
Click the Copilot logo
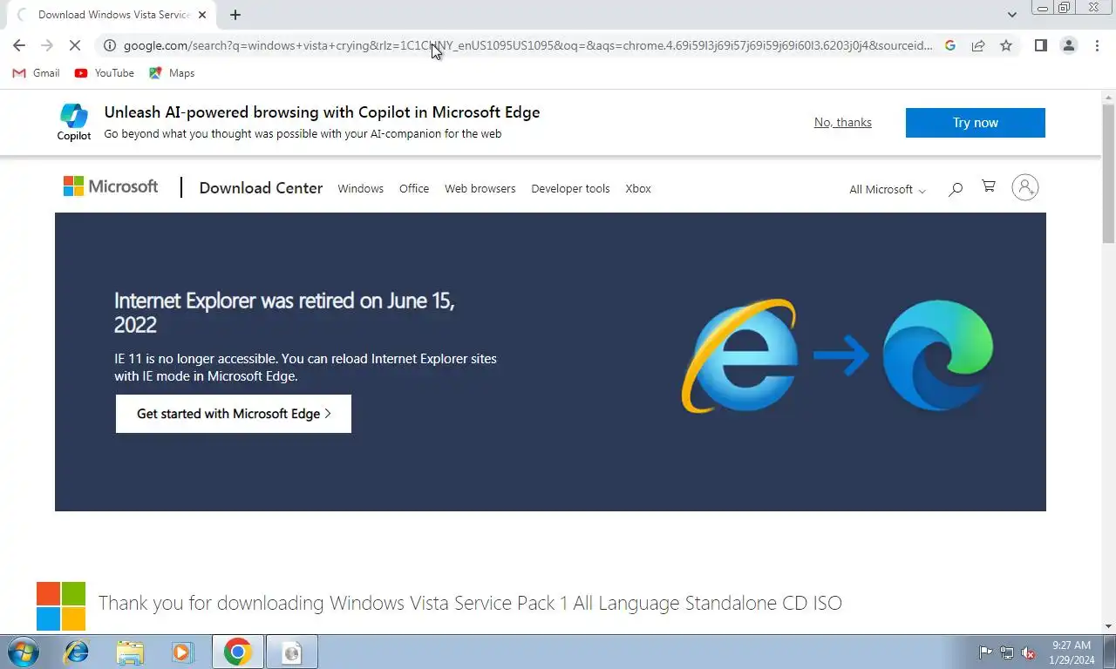[x=74, y=121]
